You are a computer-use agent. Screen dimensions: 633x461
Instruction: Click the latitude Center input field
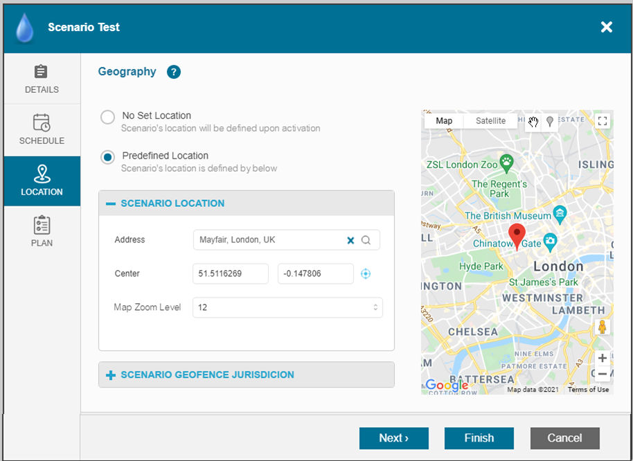pyautogui.click(x=230, y=274)
